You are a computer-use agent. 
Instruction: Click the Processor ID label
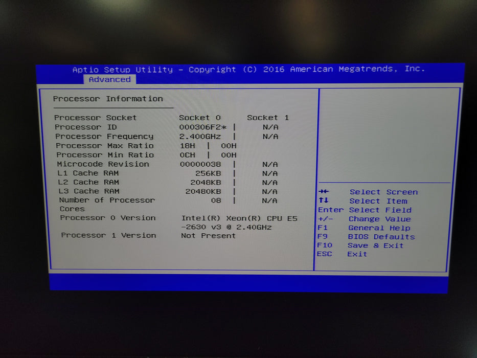pyautogui.click(x=86, y=127)
